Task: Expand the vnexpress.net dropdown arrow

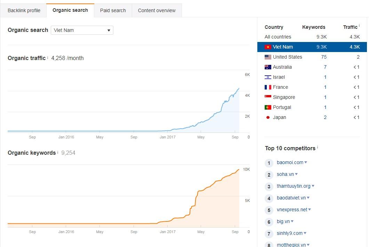Action: coord(310,210)
